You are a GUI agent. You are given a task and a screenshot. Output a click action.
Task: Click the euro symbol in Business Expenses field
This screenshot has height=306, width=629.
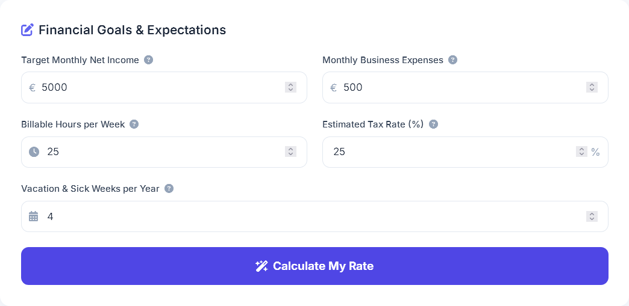click(x=334, y=88)
